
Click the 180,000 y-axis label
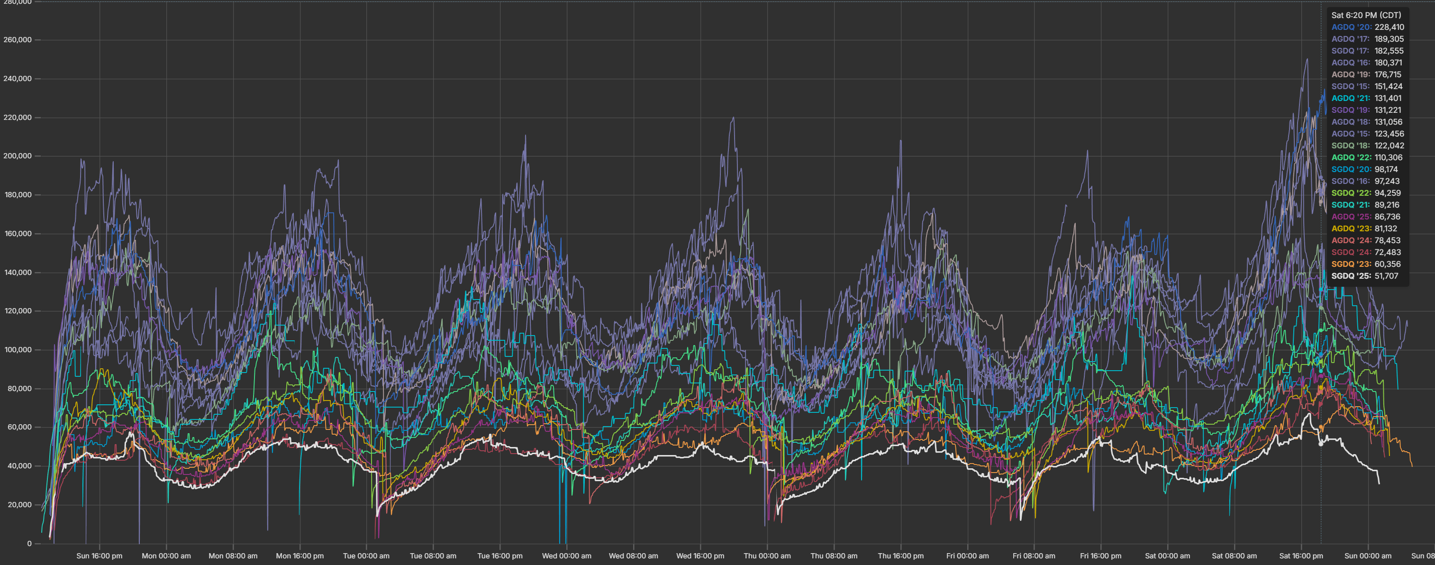click(x=18, y=195)
